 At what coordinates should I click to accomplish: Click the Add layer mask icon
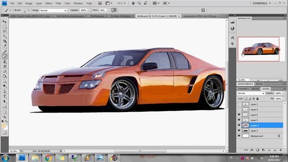257,150
